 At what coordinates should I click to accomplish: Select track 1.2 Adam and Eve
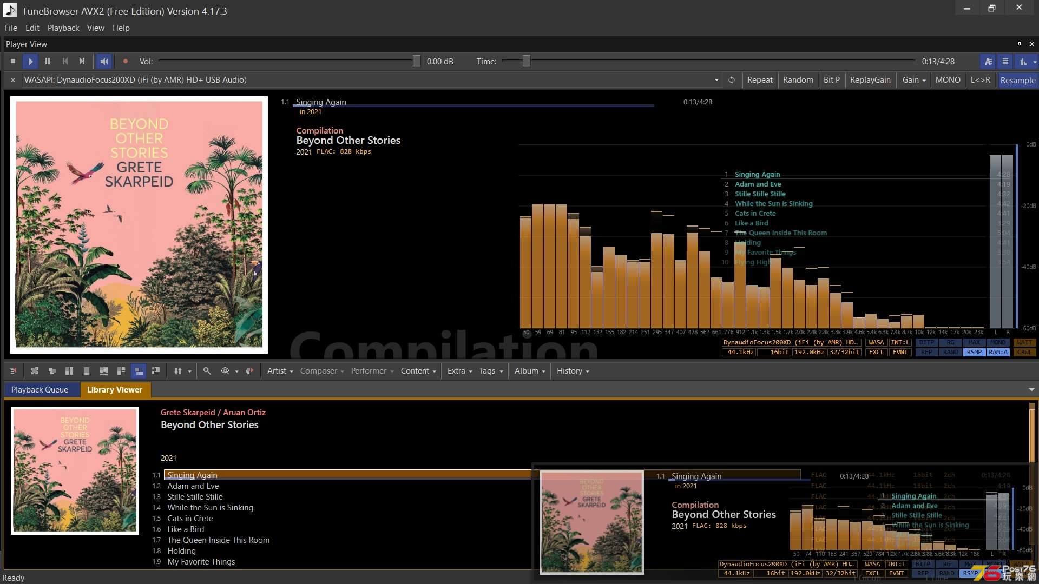[193, 486]
